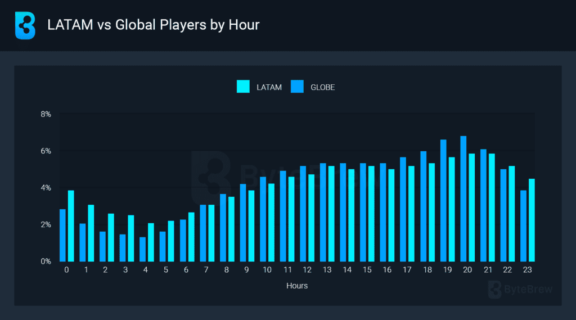
Task: Toggle the GLOBE series via its legend label
Action: click(x=322, y=87)
